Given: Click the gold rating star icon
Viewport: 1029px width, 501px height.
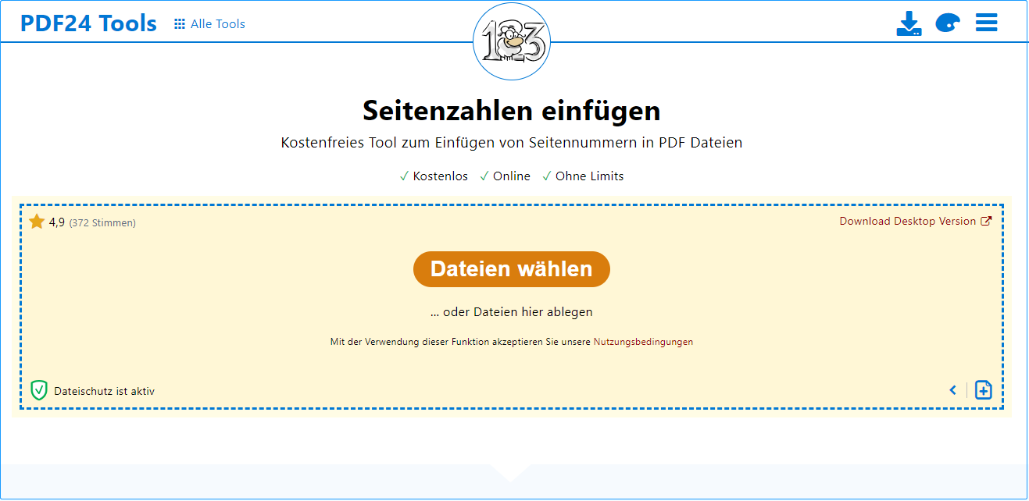Looking at the screenshot, I should tap(35, 221).
